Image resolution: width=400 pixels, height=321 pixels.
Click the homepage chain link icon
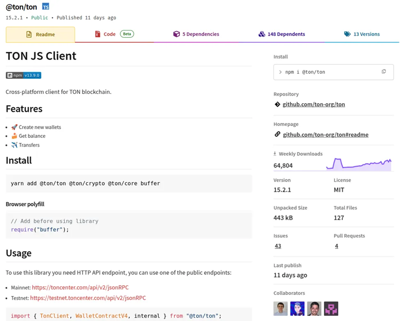[277, 134]
